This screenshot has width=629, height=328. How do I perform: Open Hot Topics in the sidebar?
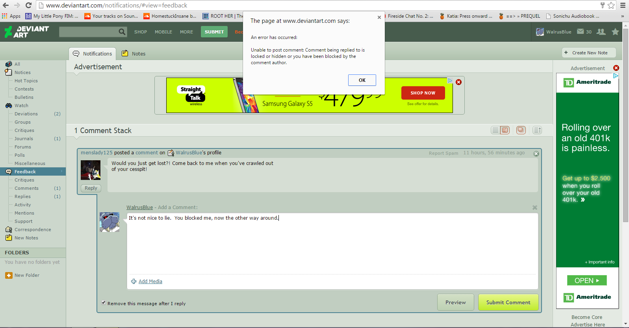point(26,81)
